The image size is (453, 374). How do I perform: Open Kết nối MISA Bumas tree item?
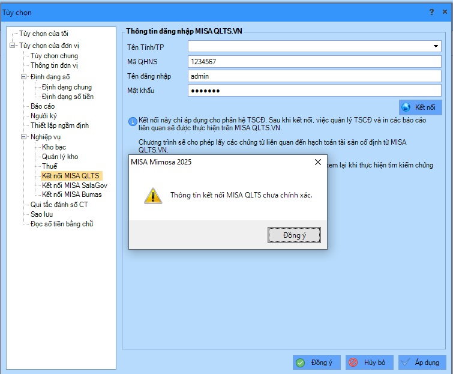coord(71,195)
